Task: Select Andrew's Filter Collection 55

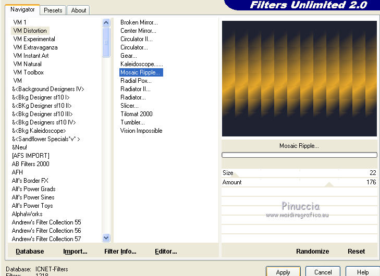Action: pyautogui.click(x=46, y=222)
